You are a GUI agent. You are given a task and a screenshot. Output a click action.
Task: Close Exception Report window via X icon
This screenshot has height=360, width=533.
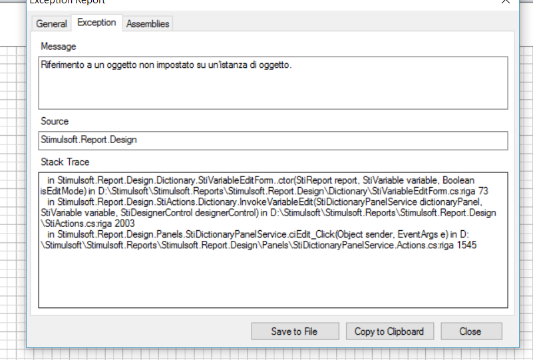(x=506, y=2)
